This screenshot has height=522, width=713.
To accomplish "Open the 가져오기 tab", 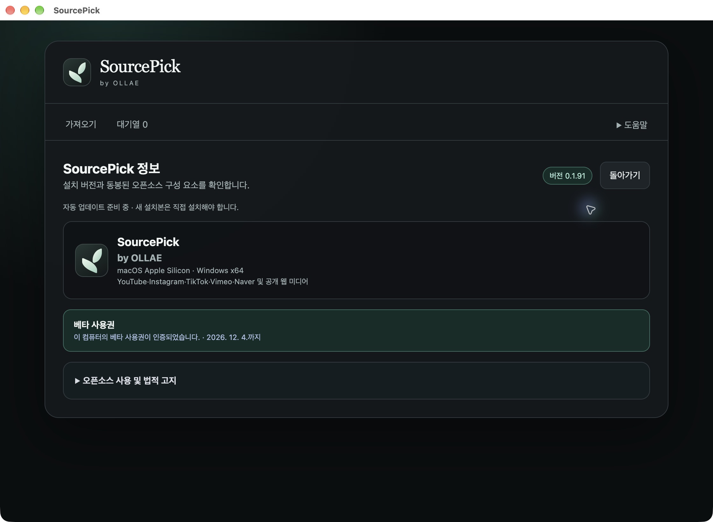I will coord(81,124).
